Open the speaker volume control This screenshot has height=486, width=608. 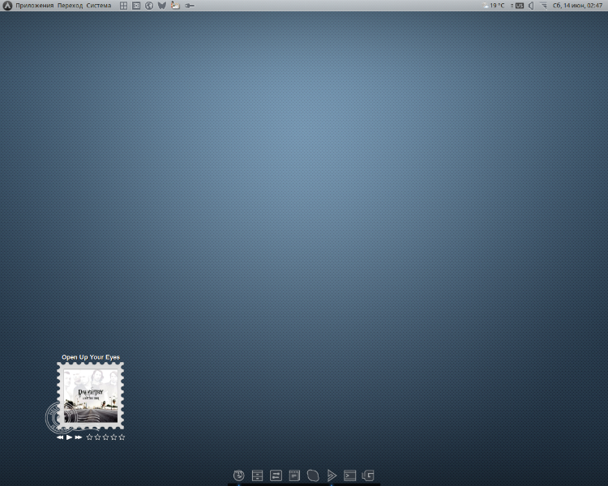coord(531,6)
